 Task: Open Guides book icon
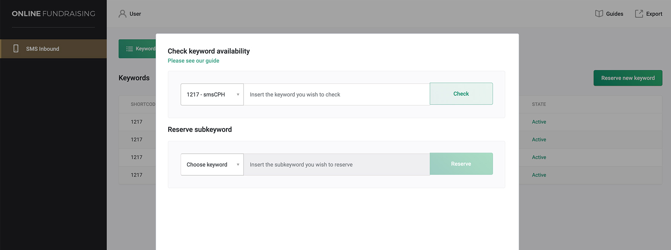pyautogui.click(x=599, y=14)
